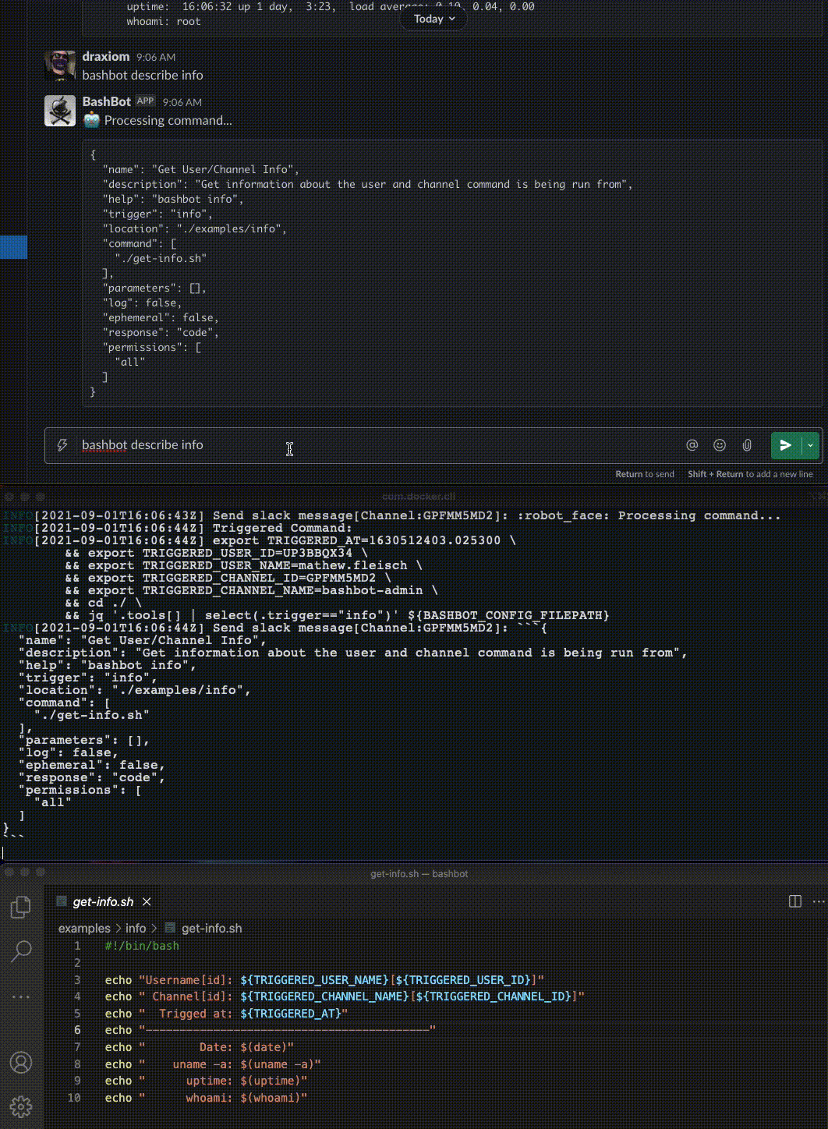This screenshot has width=828, height=1129.
Task: Click the APP badge next to BashBot
Action: (145, 101)
